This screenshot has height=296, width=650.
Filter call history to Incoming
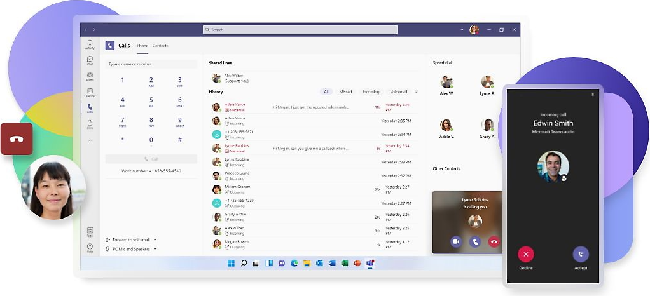[x=371, y=91]
